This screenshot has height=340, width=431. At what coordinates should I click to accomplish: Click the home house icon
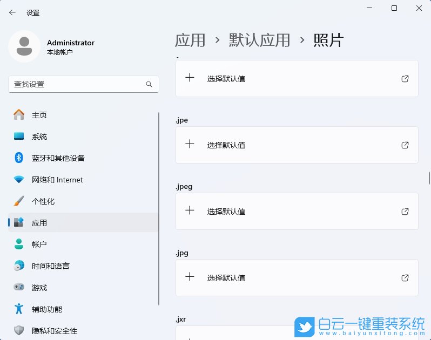point(19,114)
